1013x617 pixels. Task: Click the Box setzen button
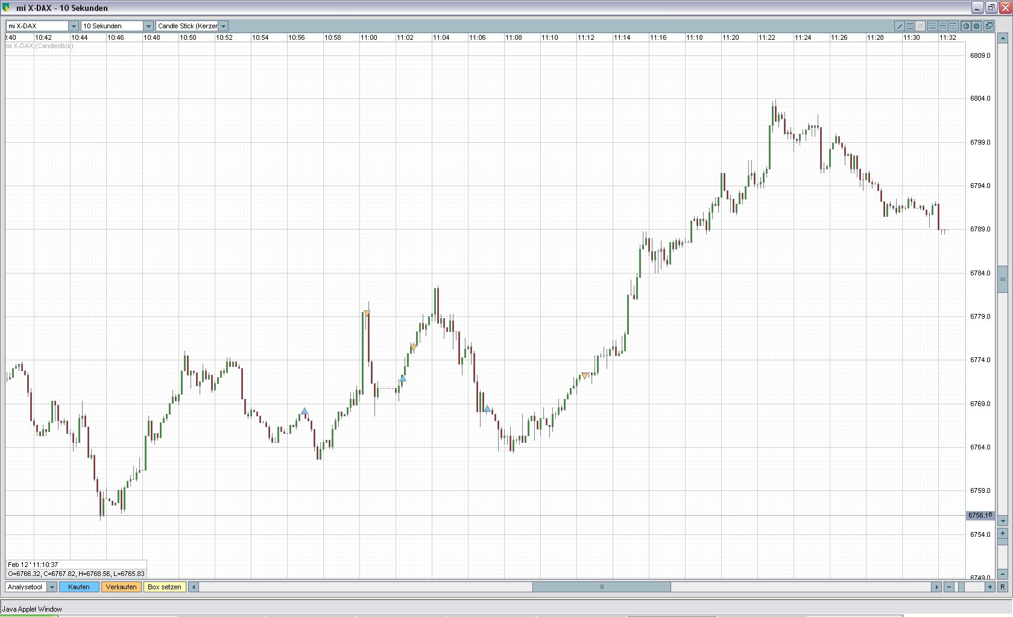coord(164,587)
